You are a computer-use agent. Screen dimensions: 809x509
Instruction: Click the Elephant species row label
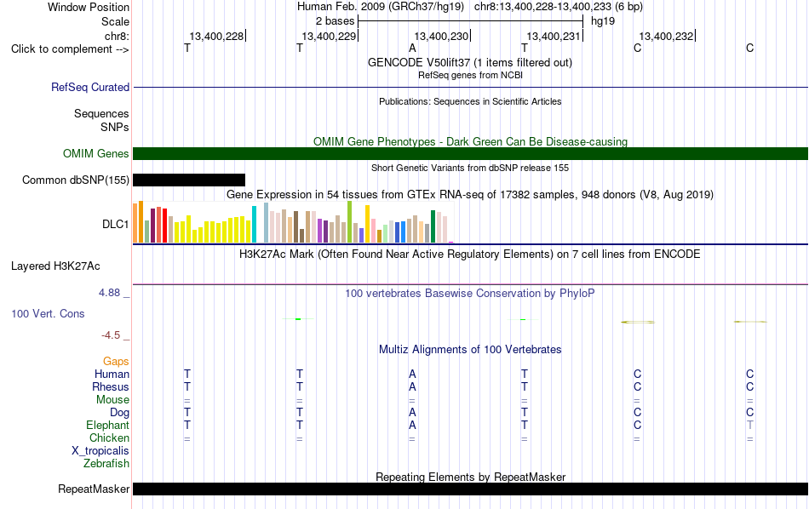[x=107, y=425]
